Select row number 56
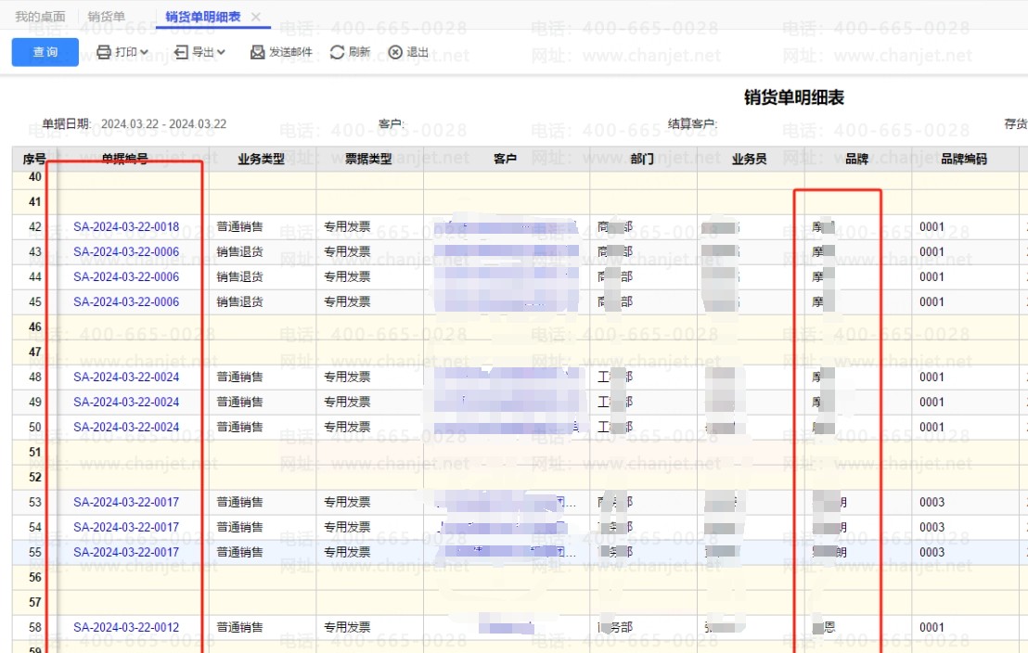The image size is (1028, 653). click(x=34, y=577)
